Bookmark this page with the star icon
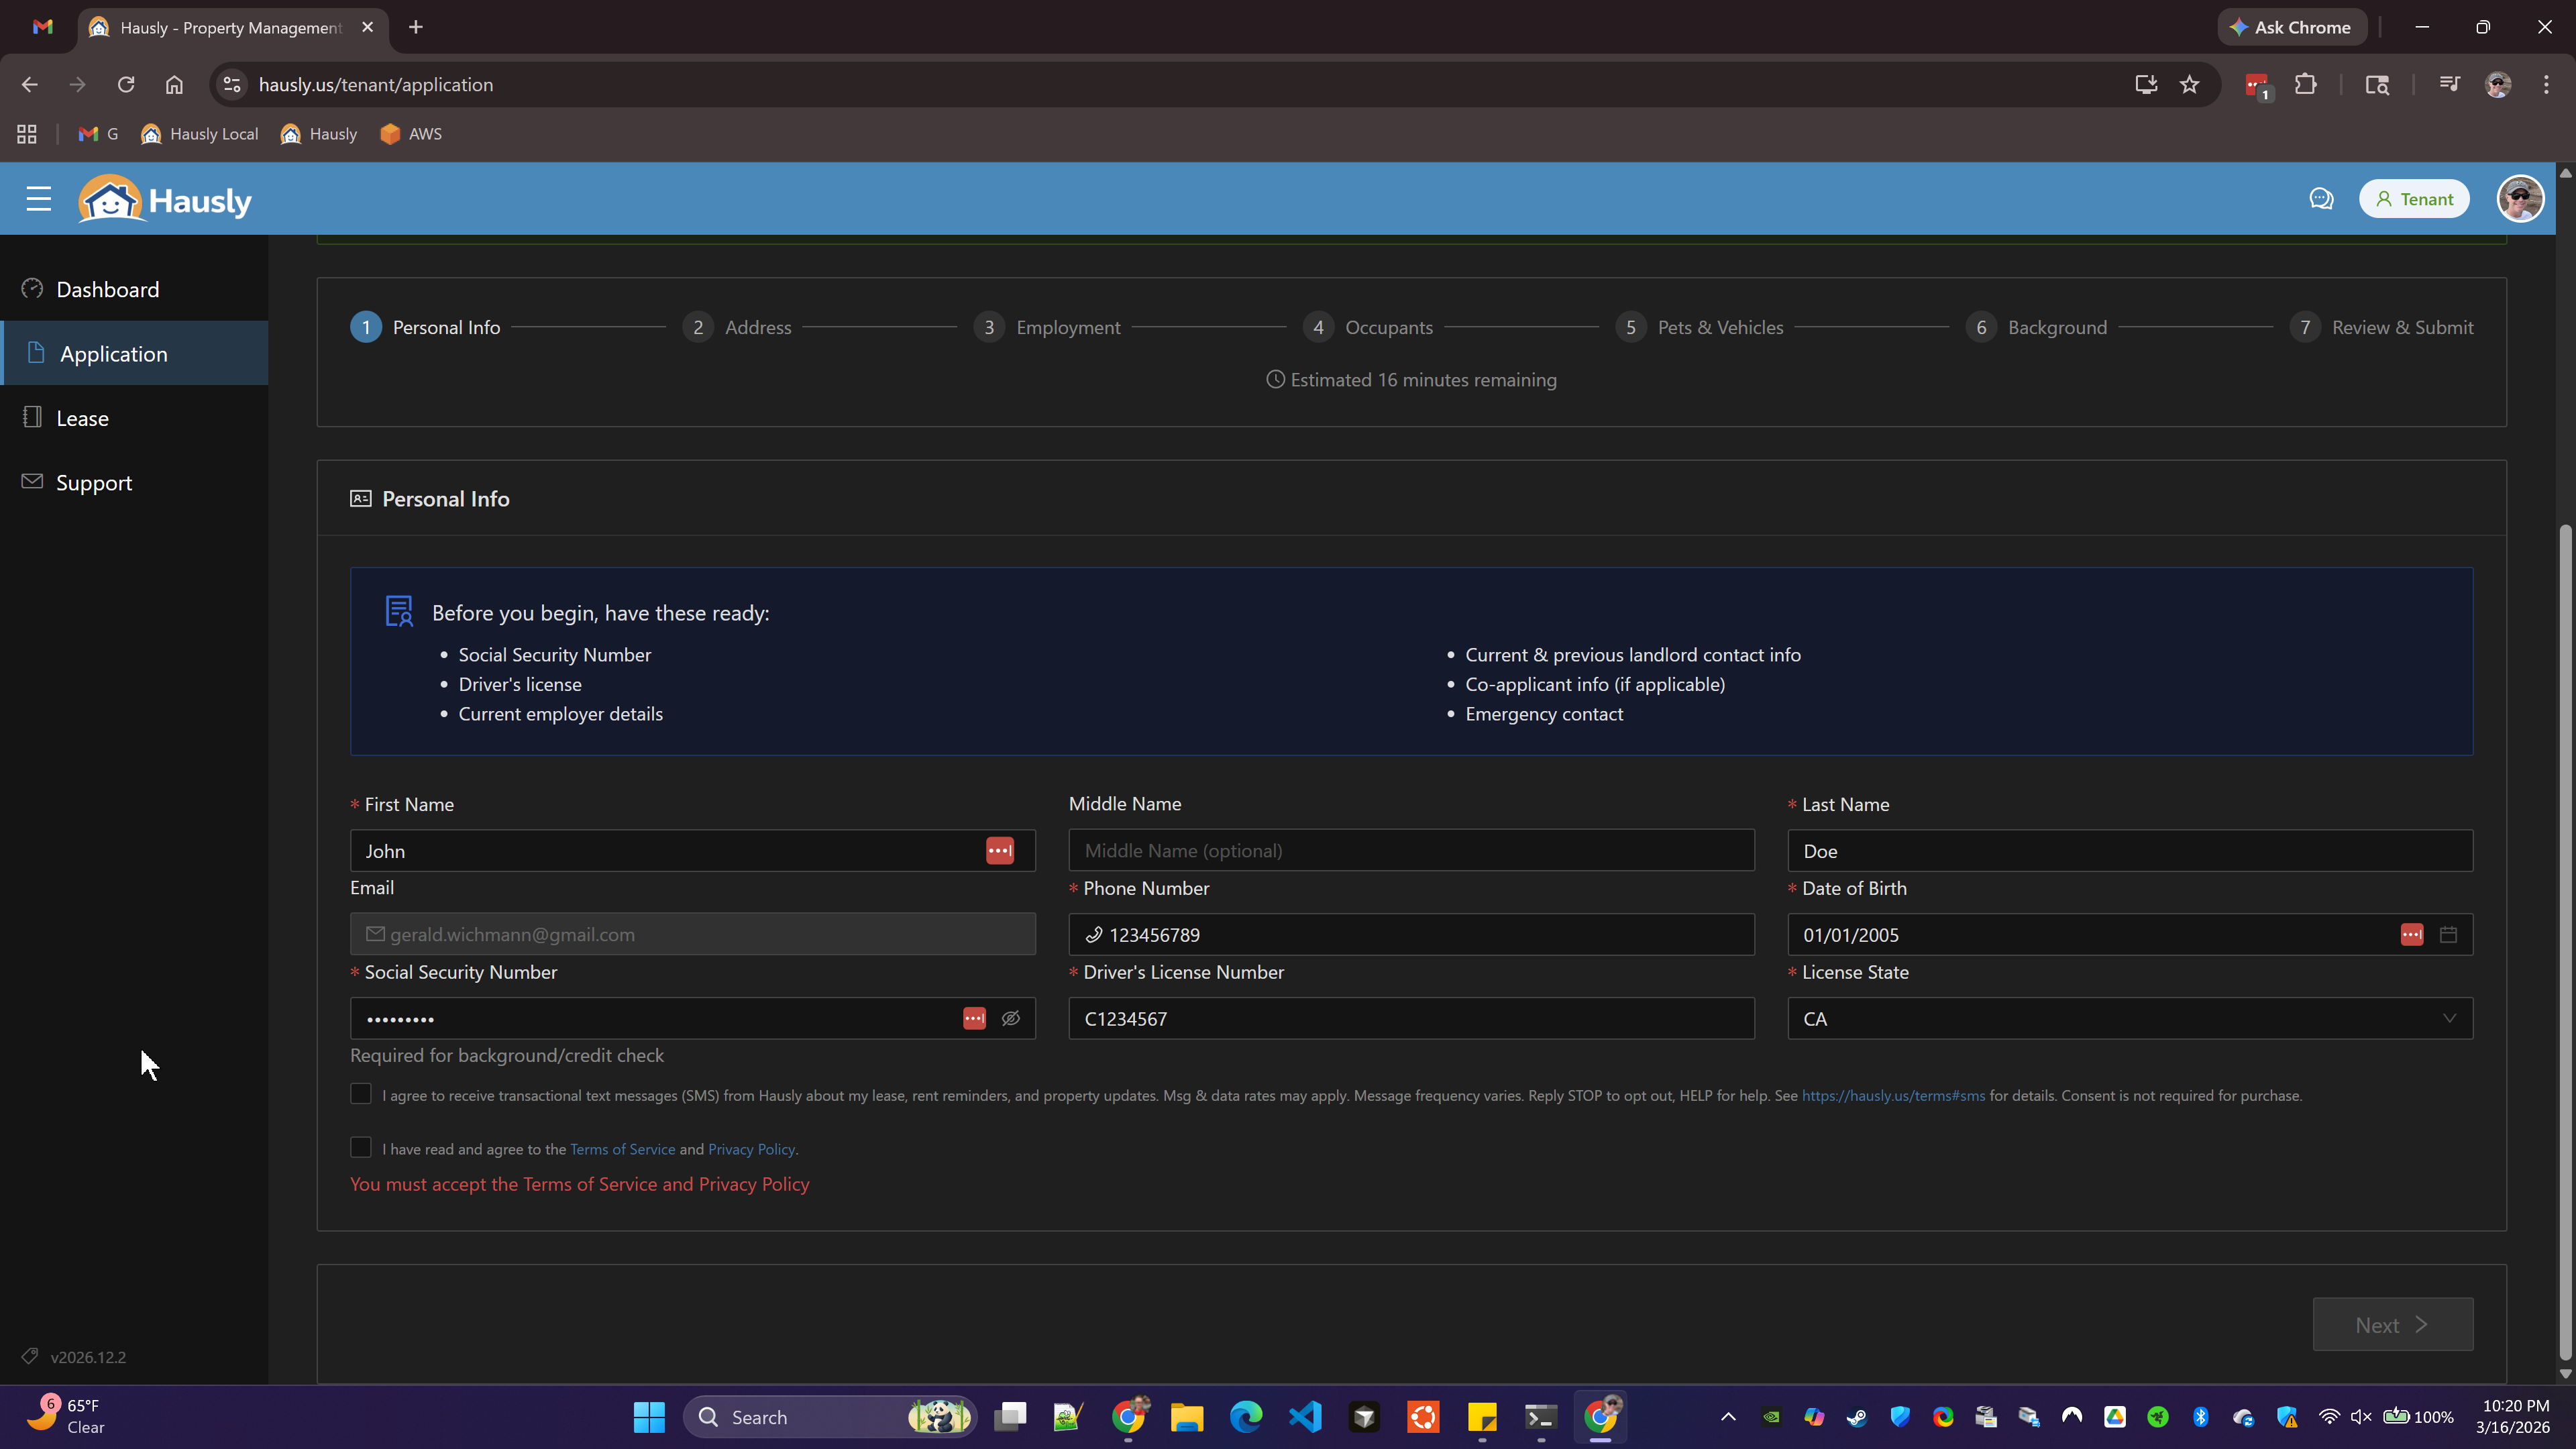 [x=2189, y=85]
